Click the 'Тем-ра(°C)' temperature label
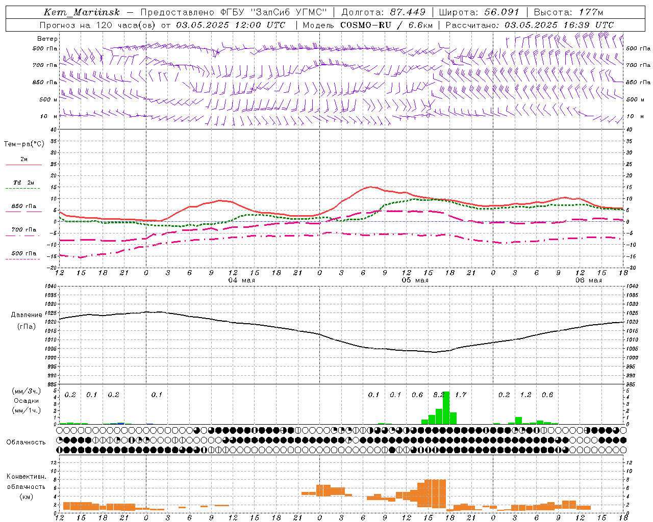653x522 pixels. [x=24, y=144]
